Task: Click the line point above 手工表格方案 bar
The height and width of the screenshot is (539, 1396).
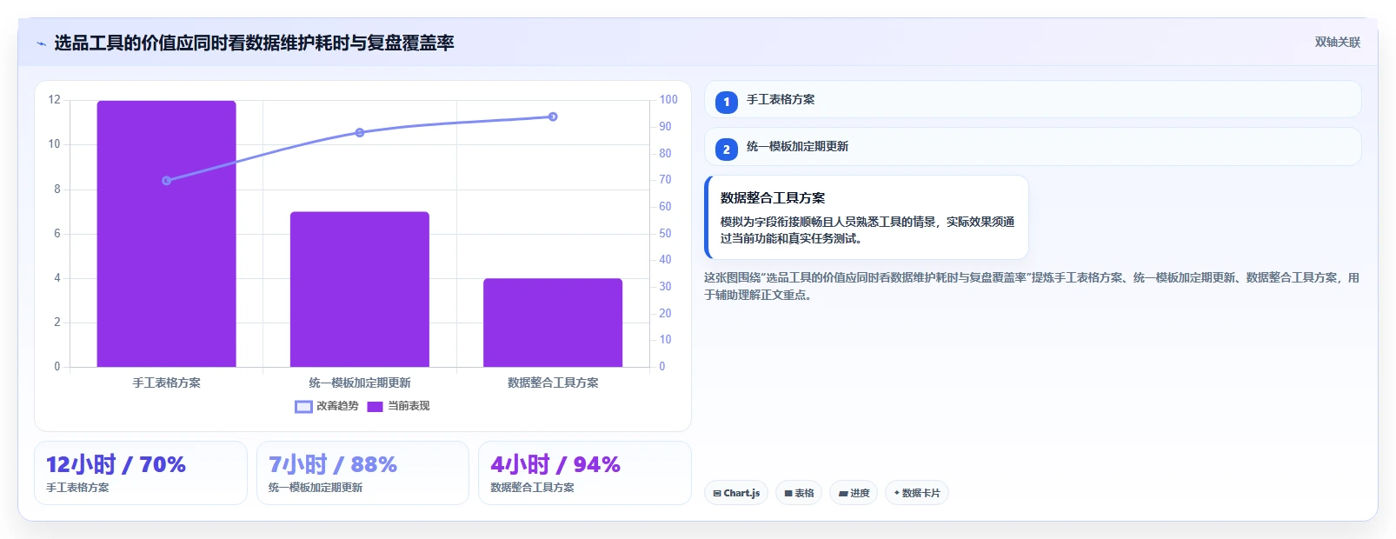Action: point(167,181)
